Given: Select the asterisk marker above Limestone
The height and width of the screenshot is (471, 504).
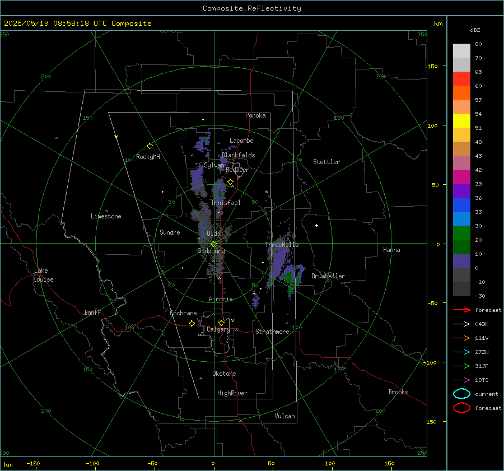Looking at the screenshot, I should point(106,211).
